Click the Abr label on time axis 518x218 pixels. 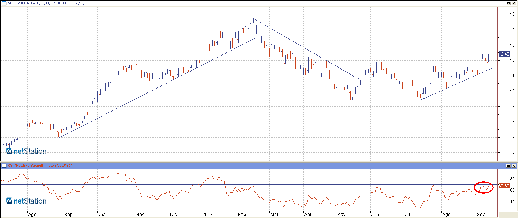307,214
